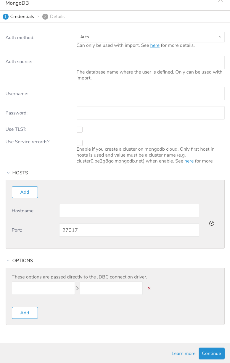This screenshot has width=230, height=363.
Task: Enable the Use Service records checkbox
Action: 80,143
